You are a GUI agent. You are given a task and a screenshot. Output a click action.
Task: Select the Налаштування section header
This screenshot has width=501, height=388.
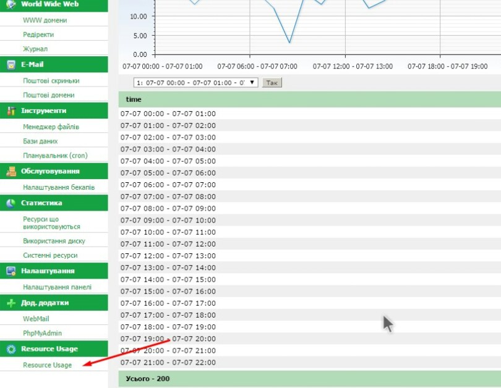54,271
